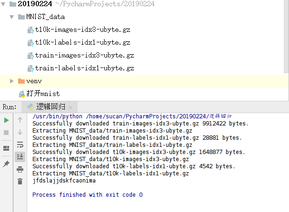Click 'Successfully downloaded t10k-labels' 4542 bytes line
The image size is (289, 212).
click(134, 166)
